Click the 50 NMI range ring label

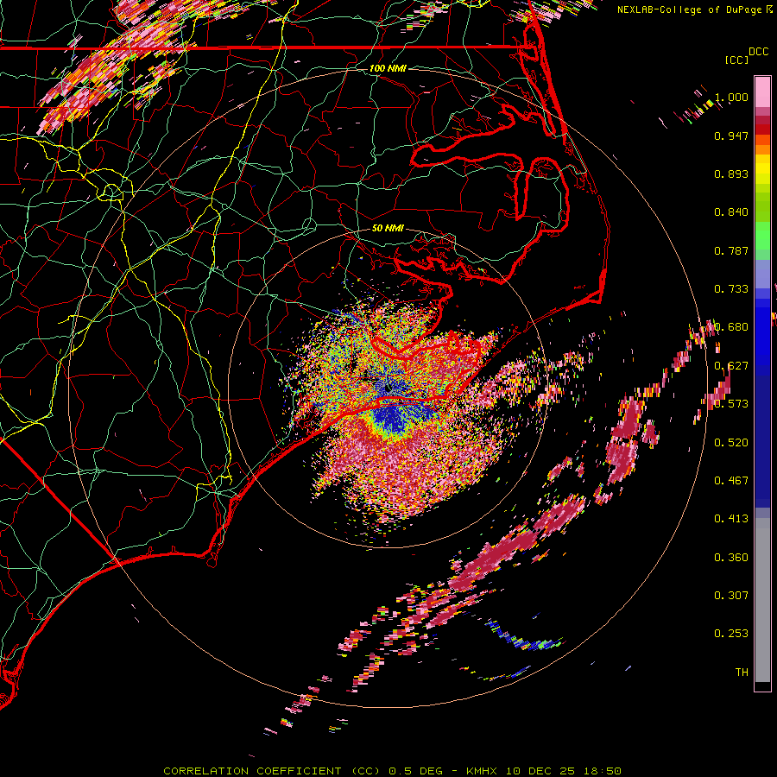[388, 229]
